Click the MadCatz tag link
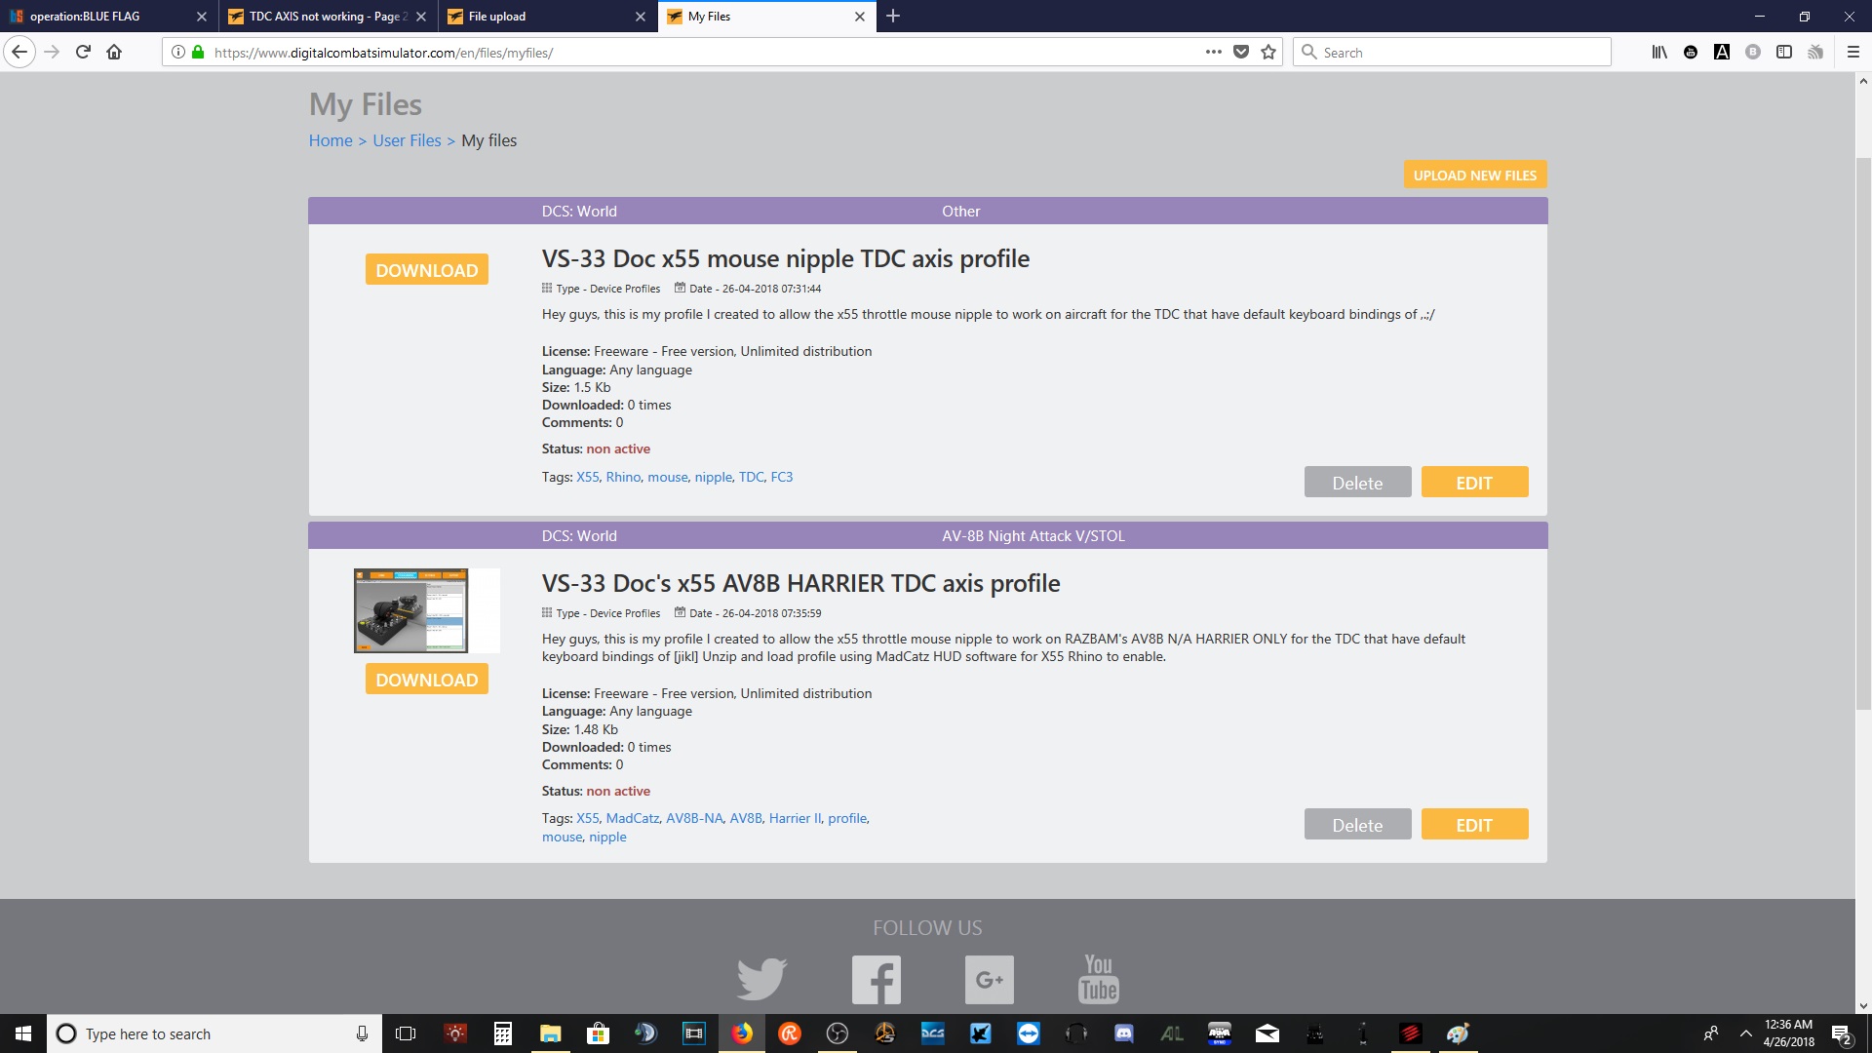 click(633, 818)
